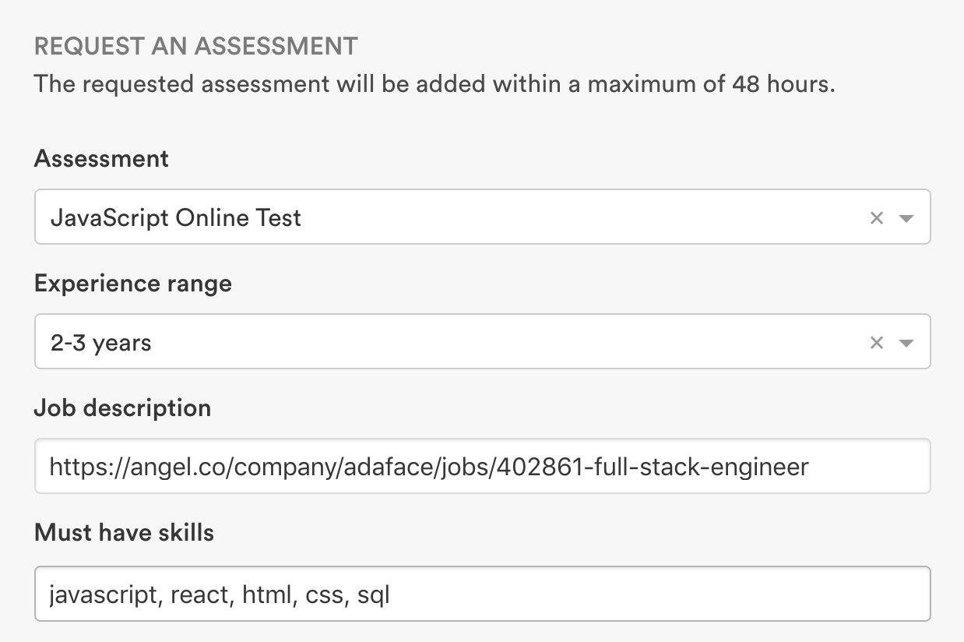Click the "JavaScript Online Test" selected value
The height and width of the screenshot is (642, 964).
tap(175, 218)
